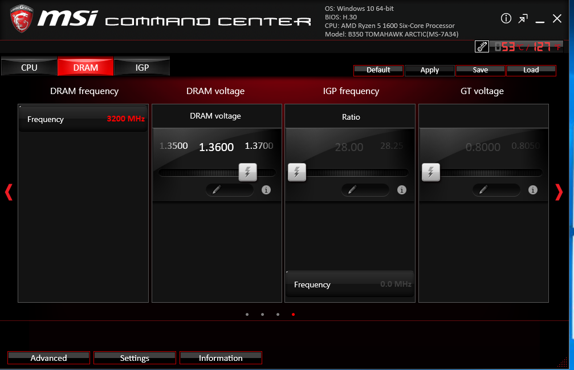Click the Save profile button
Screen dimensions: 574x370
tap(481, 70)
